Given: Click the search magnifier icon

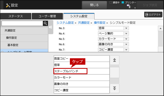Looking at the screenshot, I should coord(45,23).
